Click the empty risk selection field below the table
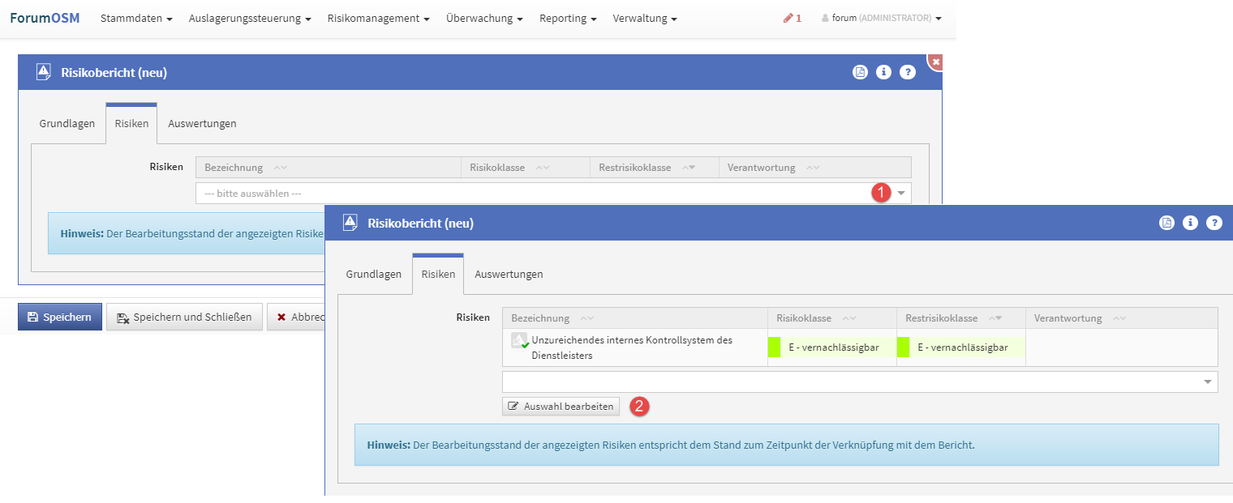Image resolution: width=1233 pixels, height=503 pixels. click(x=852, y=382)
